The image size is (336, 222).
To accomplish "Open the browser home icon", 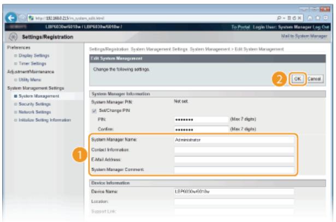I will [310, 18].
